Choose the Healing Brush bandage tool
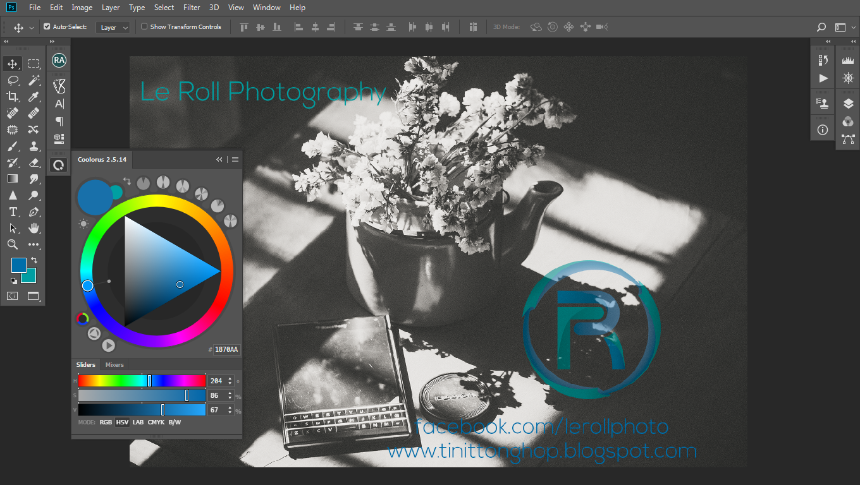This screenshot has width=860, height=485. click(34, 113)
